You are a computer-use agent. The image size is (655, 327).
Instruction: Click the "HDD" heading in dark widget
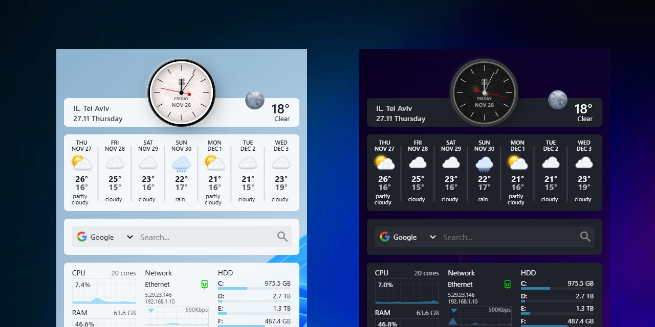pyautogui.click(x=529, y=273)
